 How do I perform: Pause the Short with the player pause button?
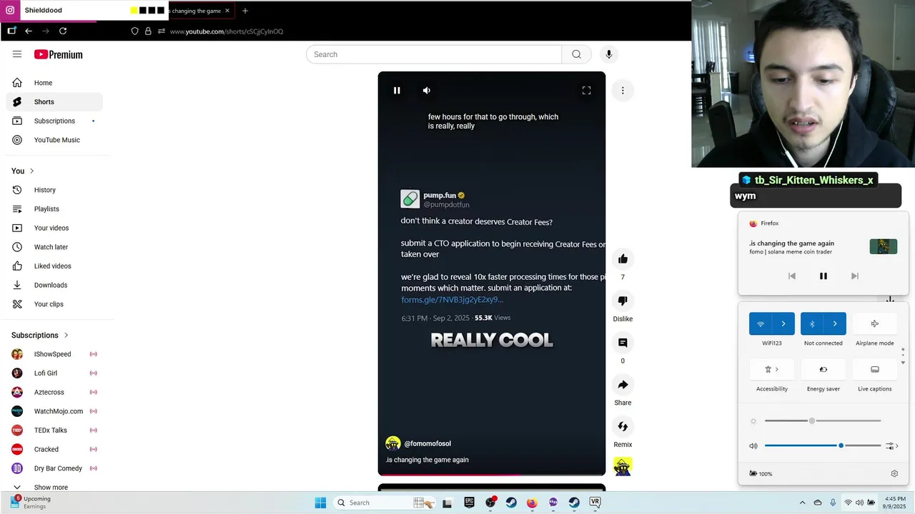[x=397, y=91]
